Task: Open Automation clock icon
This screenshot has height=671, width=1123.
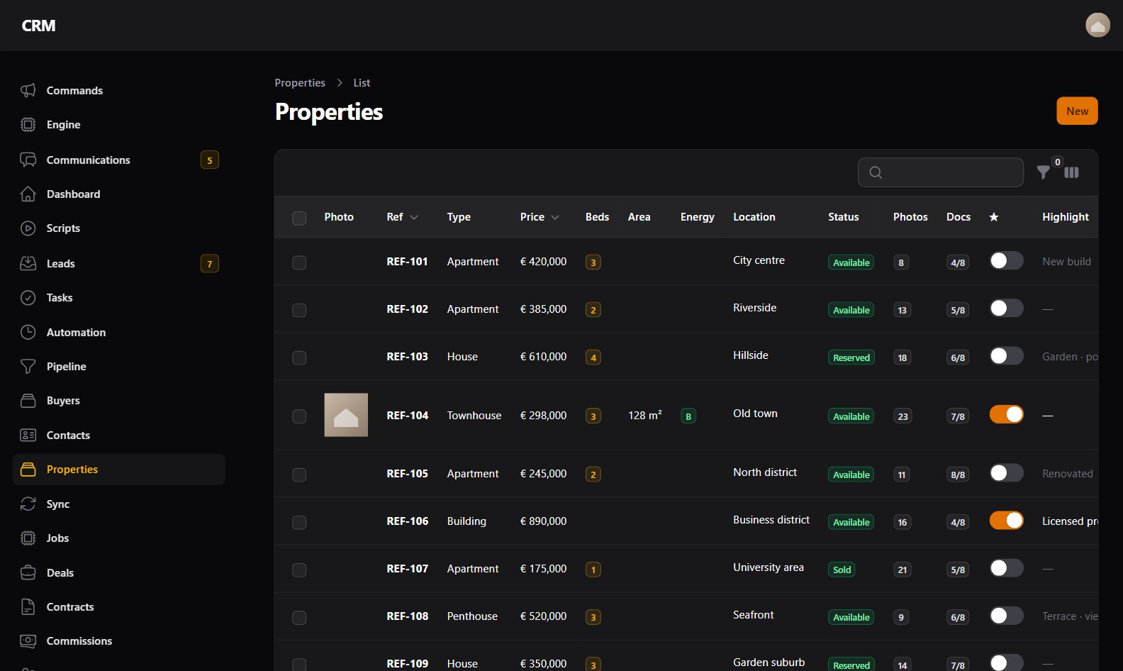Action: (x=28, y=332)
